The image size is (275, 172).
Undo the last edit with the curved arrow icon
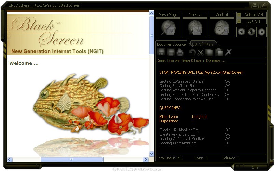pyautogui.click(x=192, y=52)
